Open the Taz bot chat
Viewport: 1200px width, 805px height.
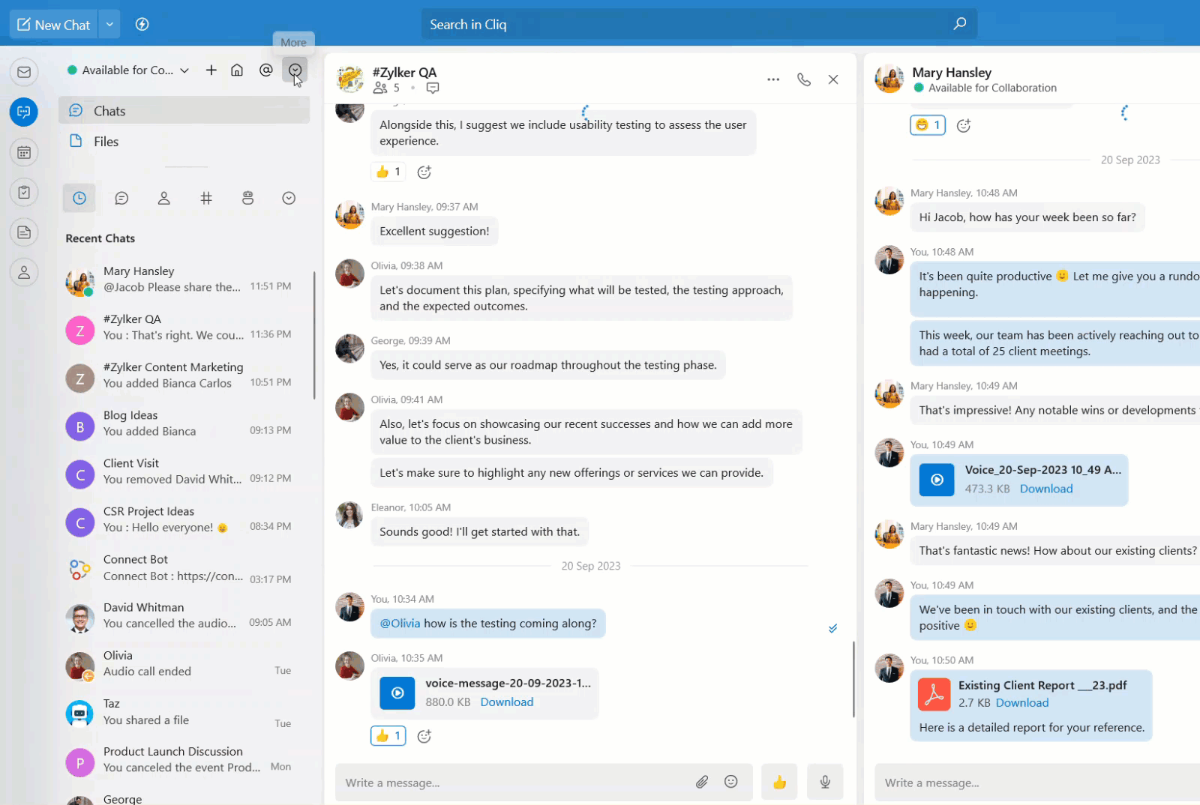click(x=185, y=712)
